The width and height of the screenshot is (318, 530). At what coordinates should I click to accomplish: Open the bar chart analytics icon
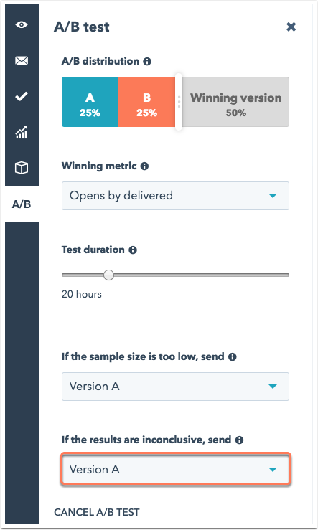(x=22, y=132)
